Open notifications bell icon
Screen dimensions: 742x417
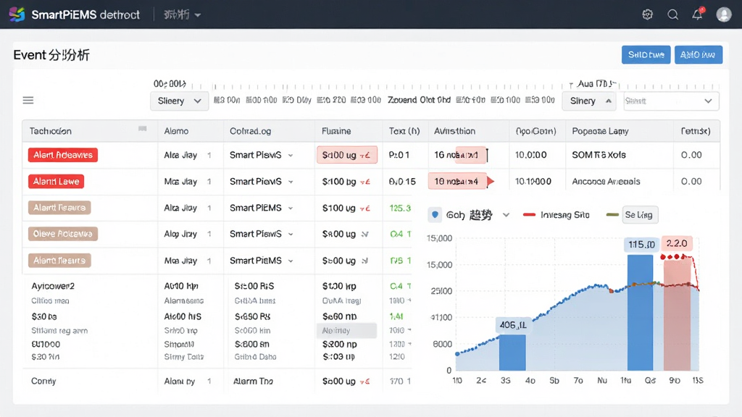pyautogui.click(x=698, y=14)
